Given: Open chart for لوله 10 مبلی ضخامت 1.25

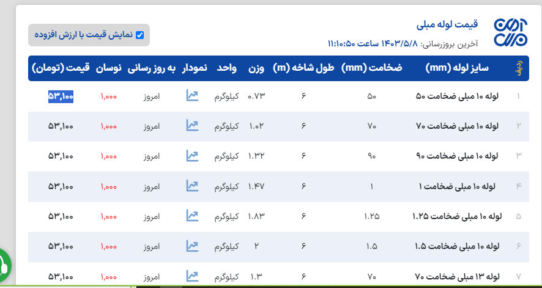Looking at the screenshot, I should pyautogui.click(x=192, y=215).
